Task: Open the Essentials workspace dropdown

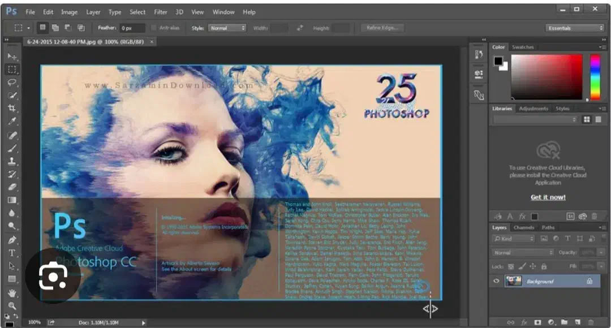Action: 575,28
